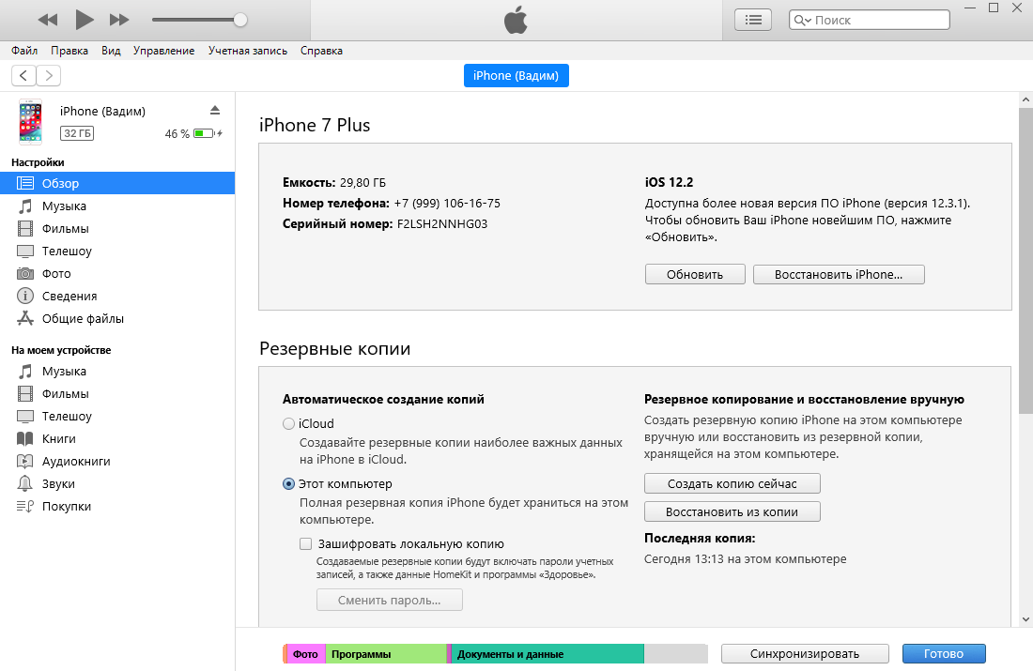Open Фото in the Настройки sidebar

[x=56, y=273]
